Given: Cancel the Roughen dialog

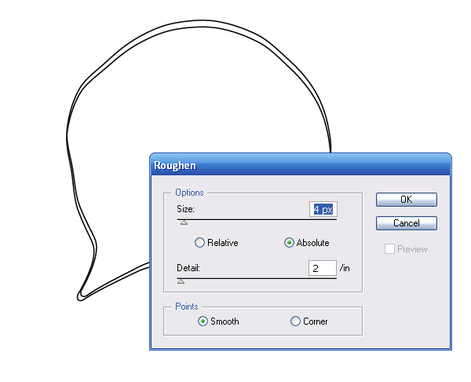Looking at the screenshot, I should pos(407,223).
